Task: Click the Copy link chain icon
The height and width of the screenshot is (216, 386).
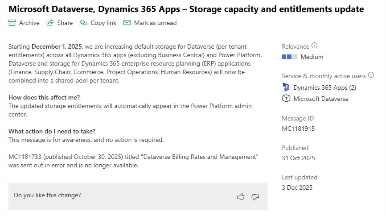Action: [x=83, y=23]
